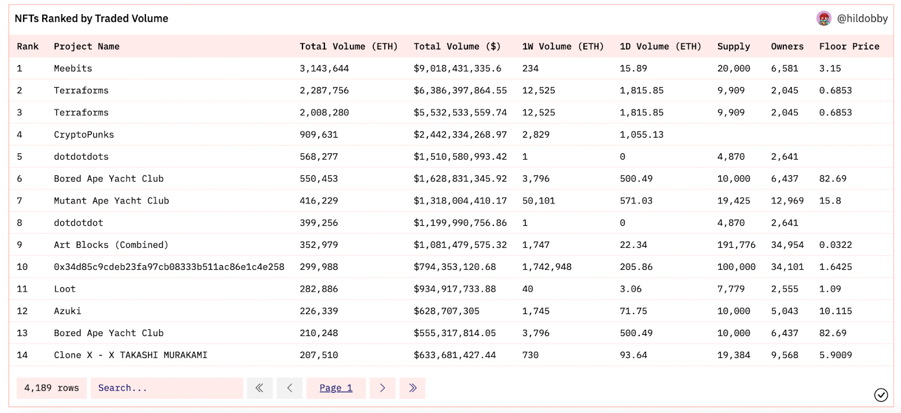Screen dimensions: 901x413
Task: Jump to last page double-arrow
Action: coord(412,388)
